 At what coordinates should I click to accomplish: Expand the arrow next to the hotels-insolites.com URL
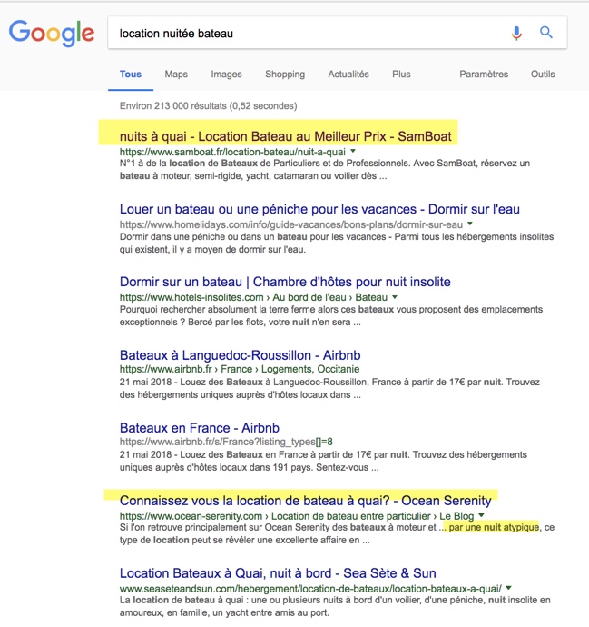tap(395, 297)
